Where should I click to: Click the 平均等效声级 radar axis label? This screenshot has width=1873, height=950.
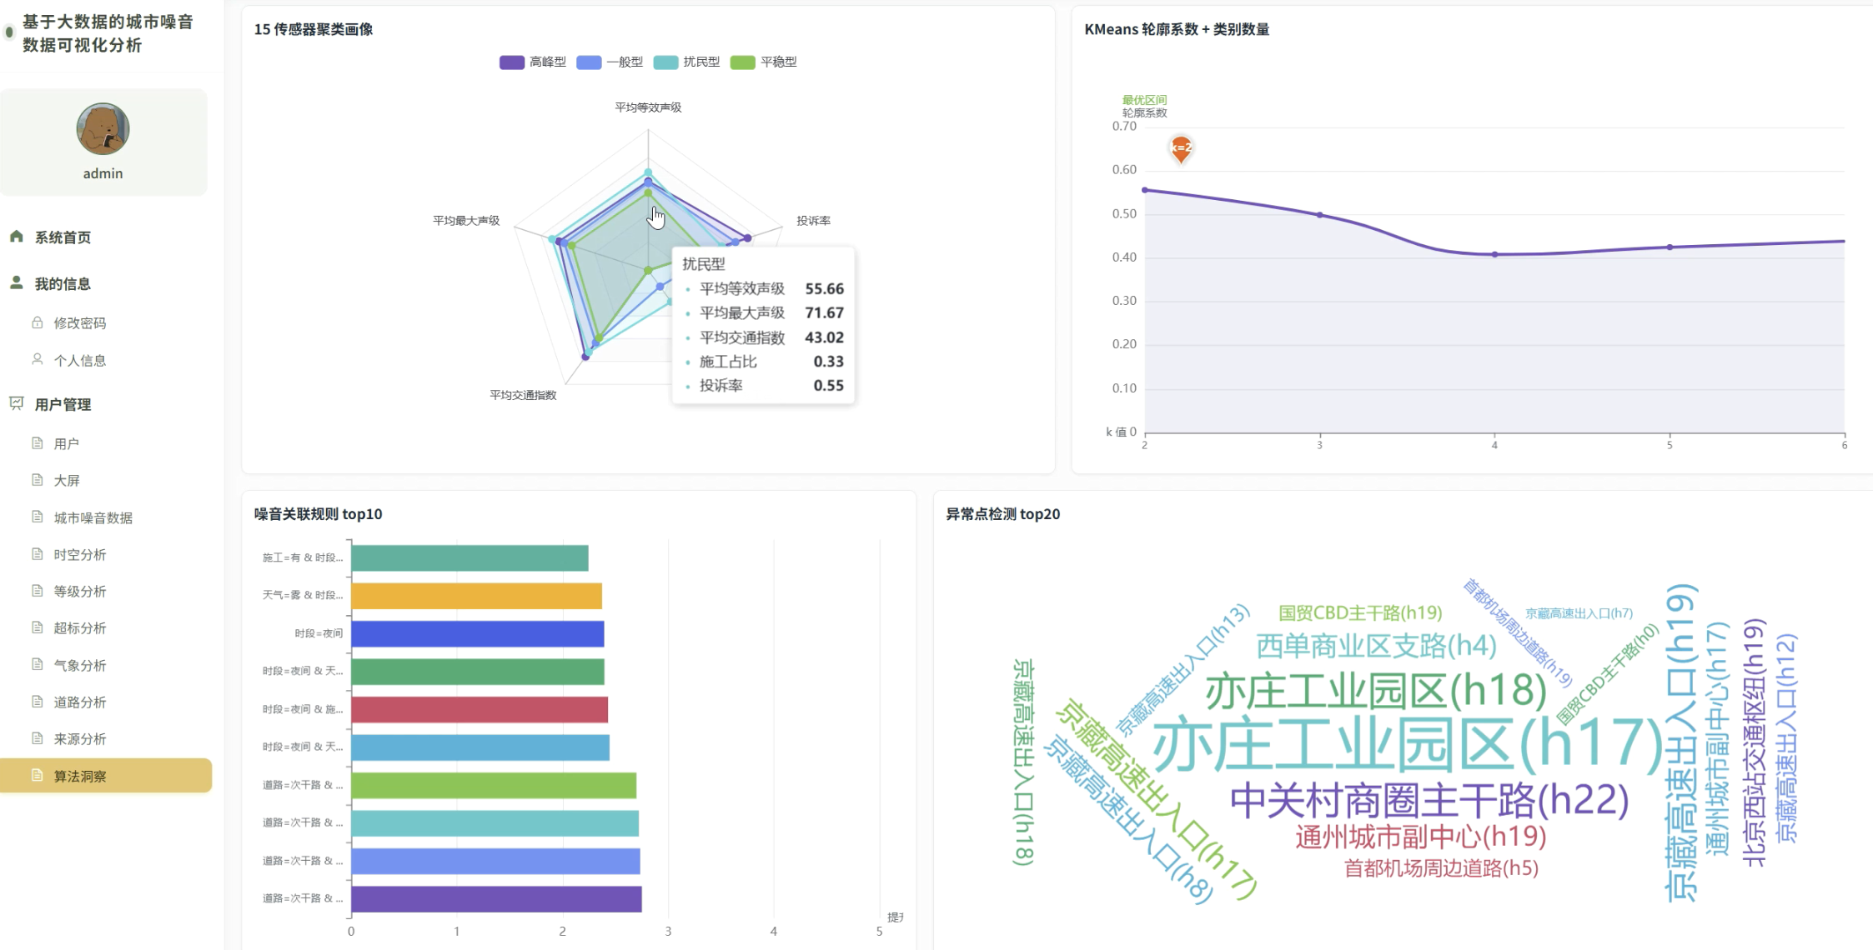coord(648,107)
